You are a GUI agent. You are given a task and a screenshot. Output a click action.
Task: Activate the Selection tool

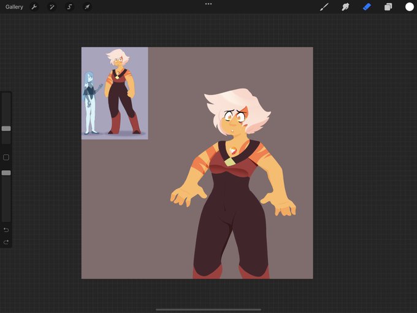69,7
